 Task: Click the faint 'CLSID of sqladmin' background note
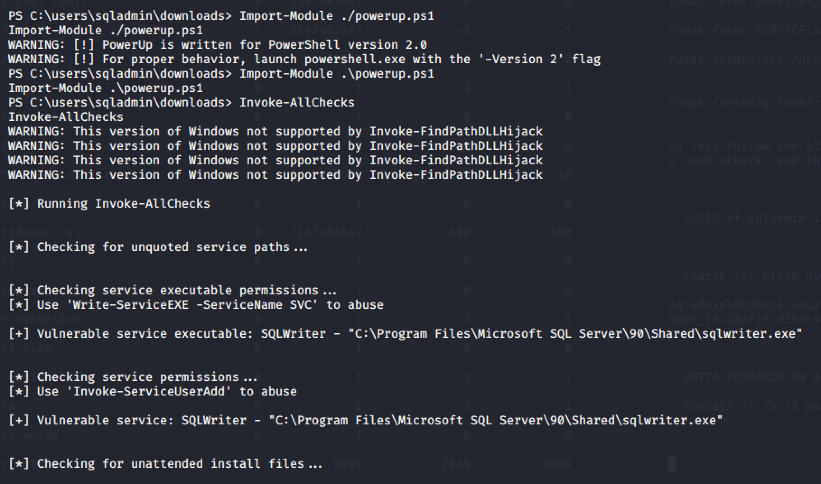pyautogui.click(x=750, y=218)
